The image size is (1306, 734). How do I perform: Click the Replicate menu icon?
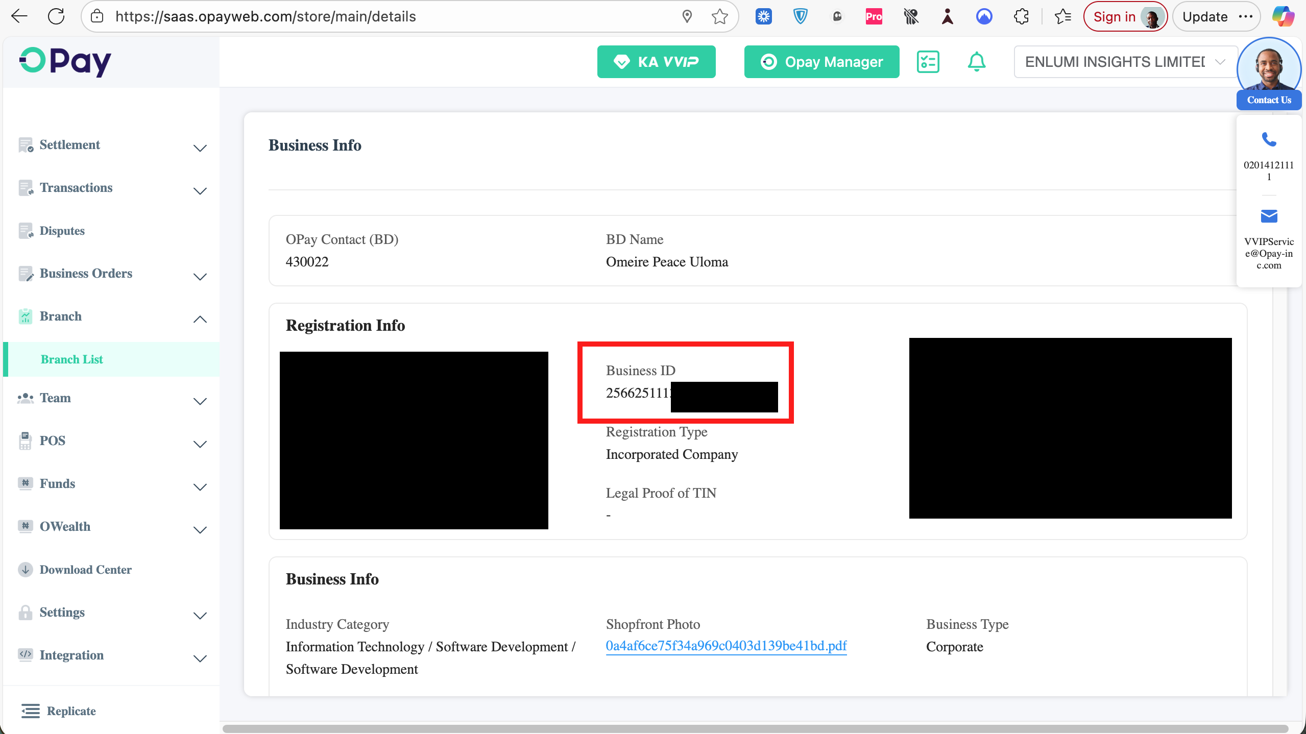pos(31,711)
